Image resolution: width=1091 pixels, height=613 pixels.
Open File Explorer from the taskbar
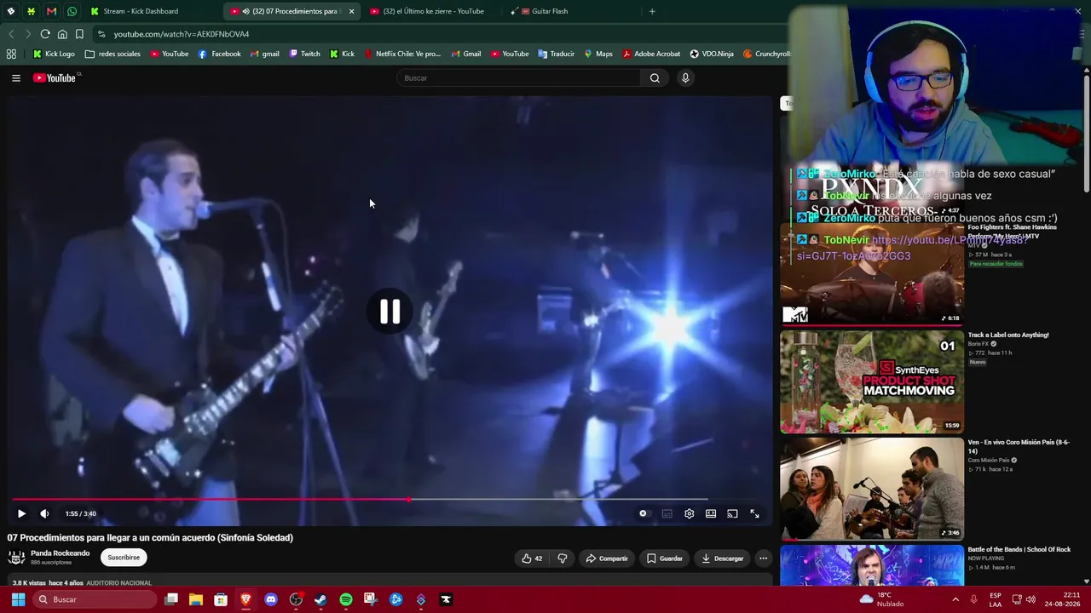coord(196,599)
